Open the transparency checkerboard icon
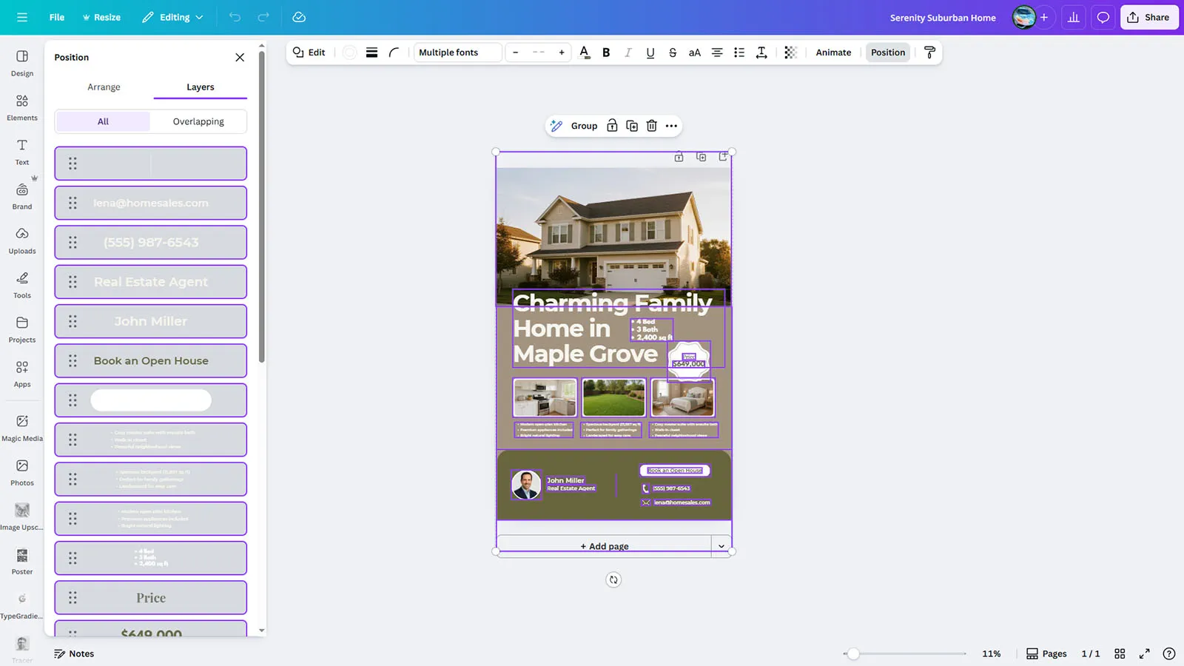Image resolution: width=1184 pixels, height=666 pixels. point(790,53)
